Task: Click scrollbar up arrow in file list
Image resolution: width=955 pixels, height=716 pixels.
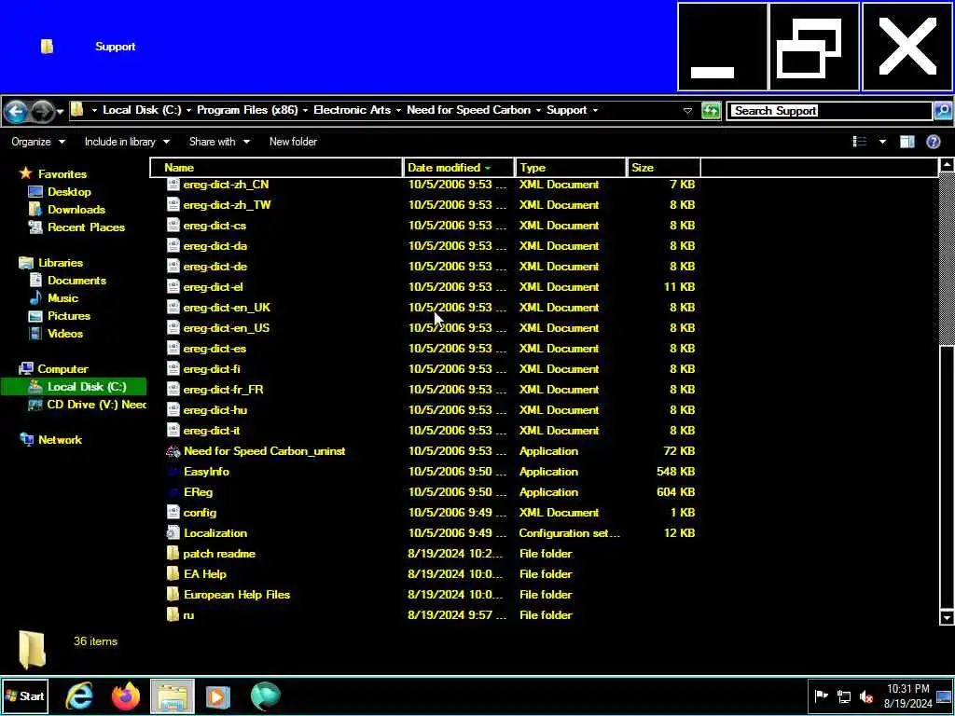Action: [x=947, y=164]
